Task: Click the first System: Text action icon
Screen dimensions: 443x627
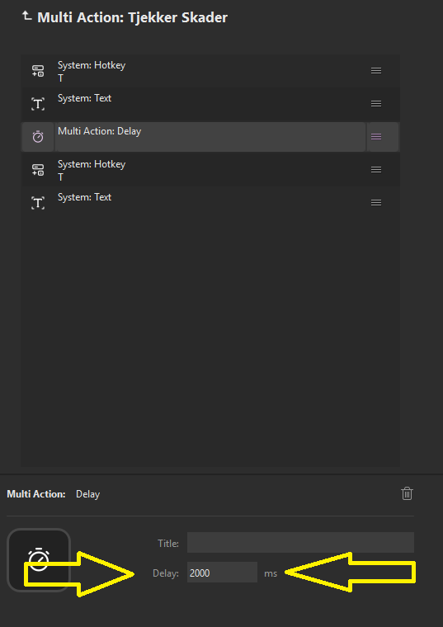Action: pos(38,104)
